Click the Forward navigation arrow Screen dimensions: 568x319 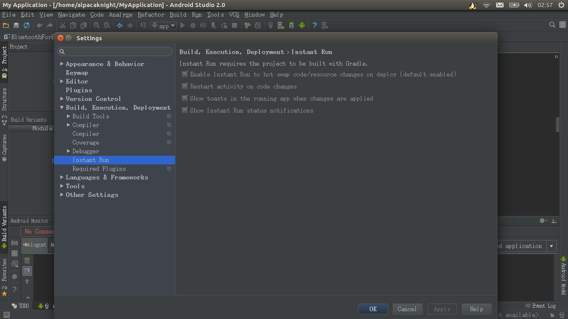(130, 25)
